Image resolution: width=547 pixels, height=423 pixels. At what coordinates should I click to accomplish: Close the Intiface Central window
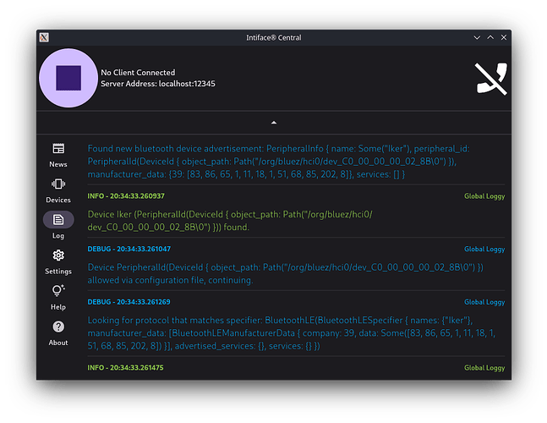tap(504, 37)
